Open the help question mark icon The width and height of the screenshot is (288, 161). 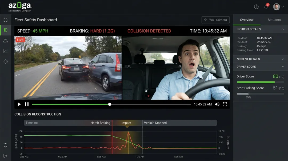click(256, 7)
